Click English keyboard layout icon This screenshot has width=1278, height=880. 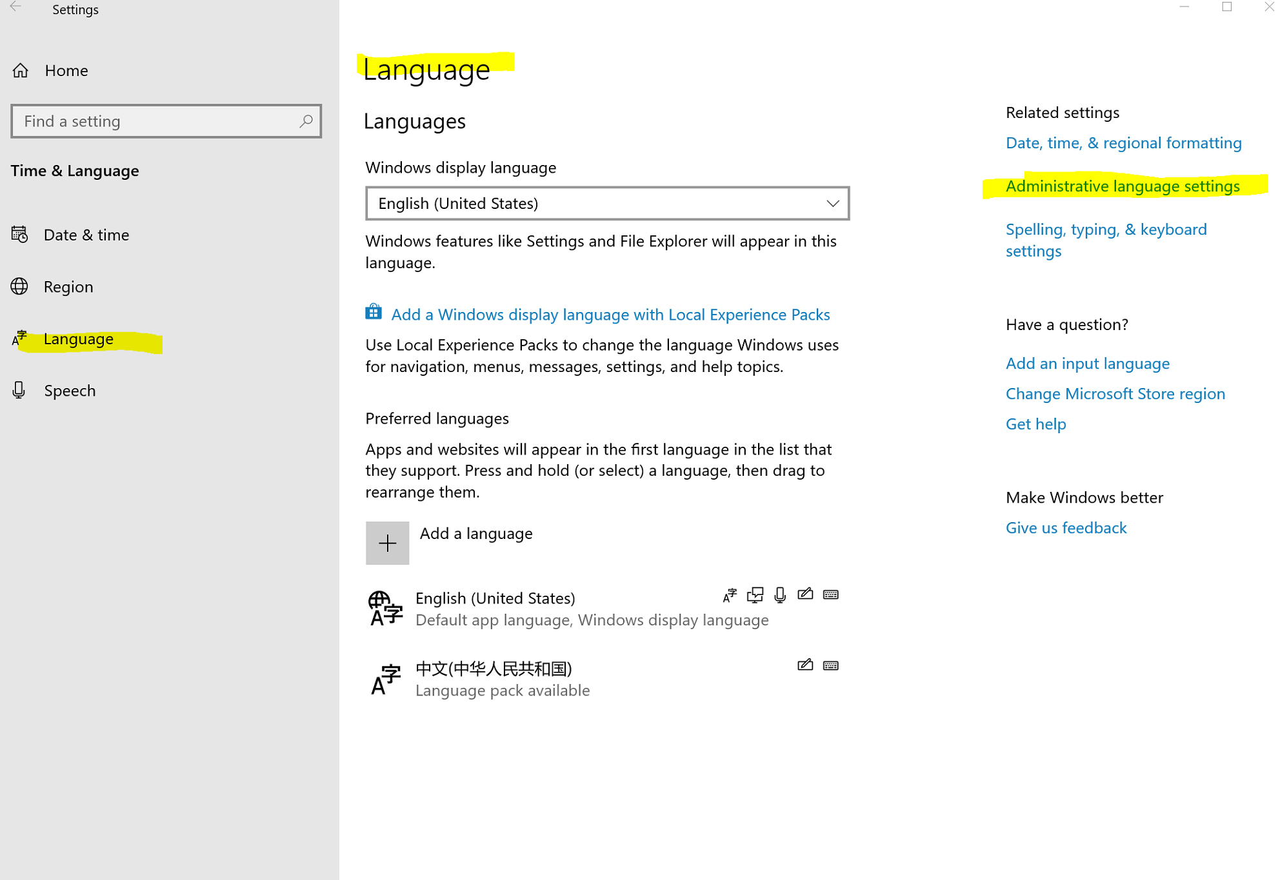[x=830, y=594]
